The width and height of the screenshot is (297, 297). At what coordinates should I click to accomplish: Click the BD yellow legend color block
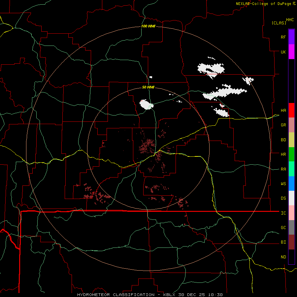291,140
